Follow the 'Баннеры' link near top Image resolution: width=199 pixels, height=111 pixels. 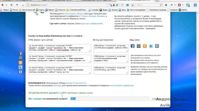click(x=101, y=16)
